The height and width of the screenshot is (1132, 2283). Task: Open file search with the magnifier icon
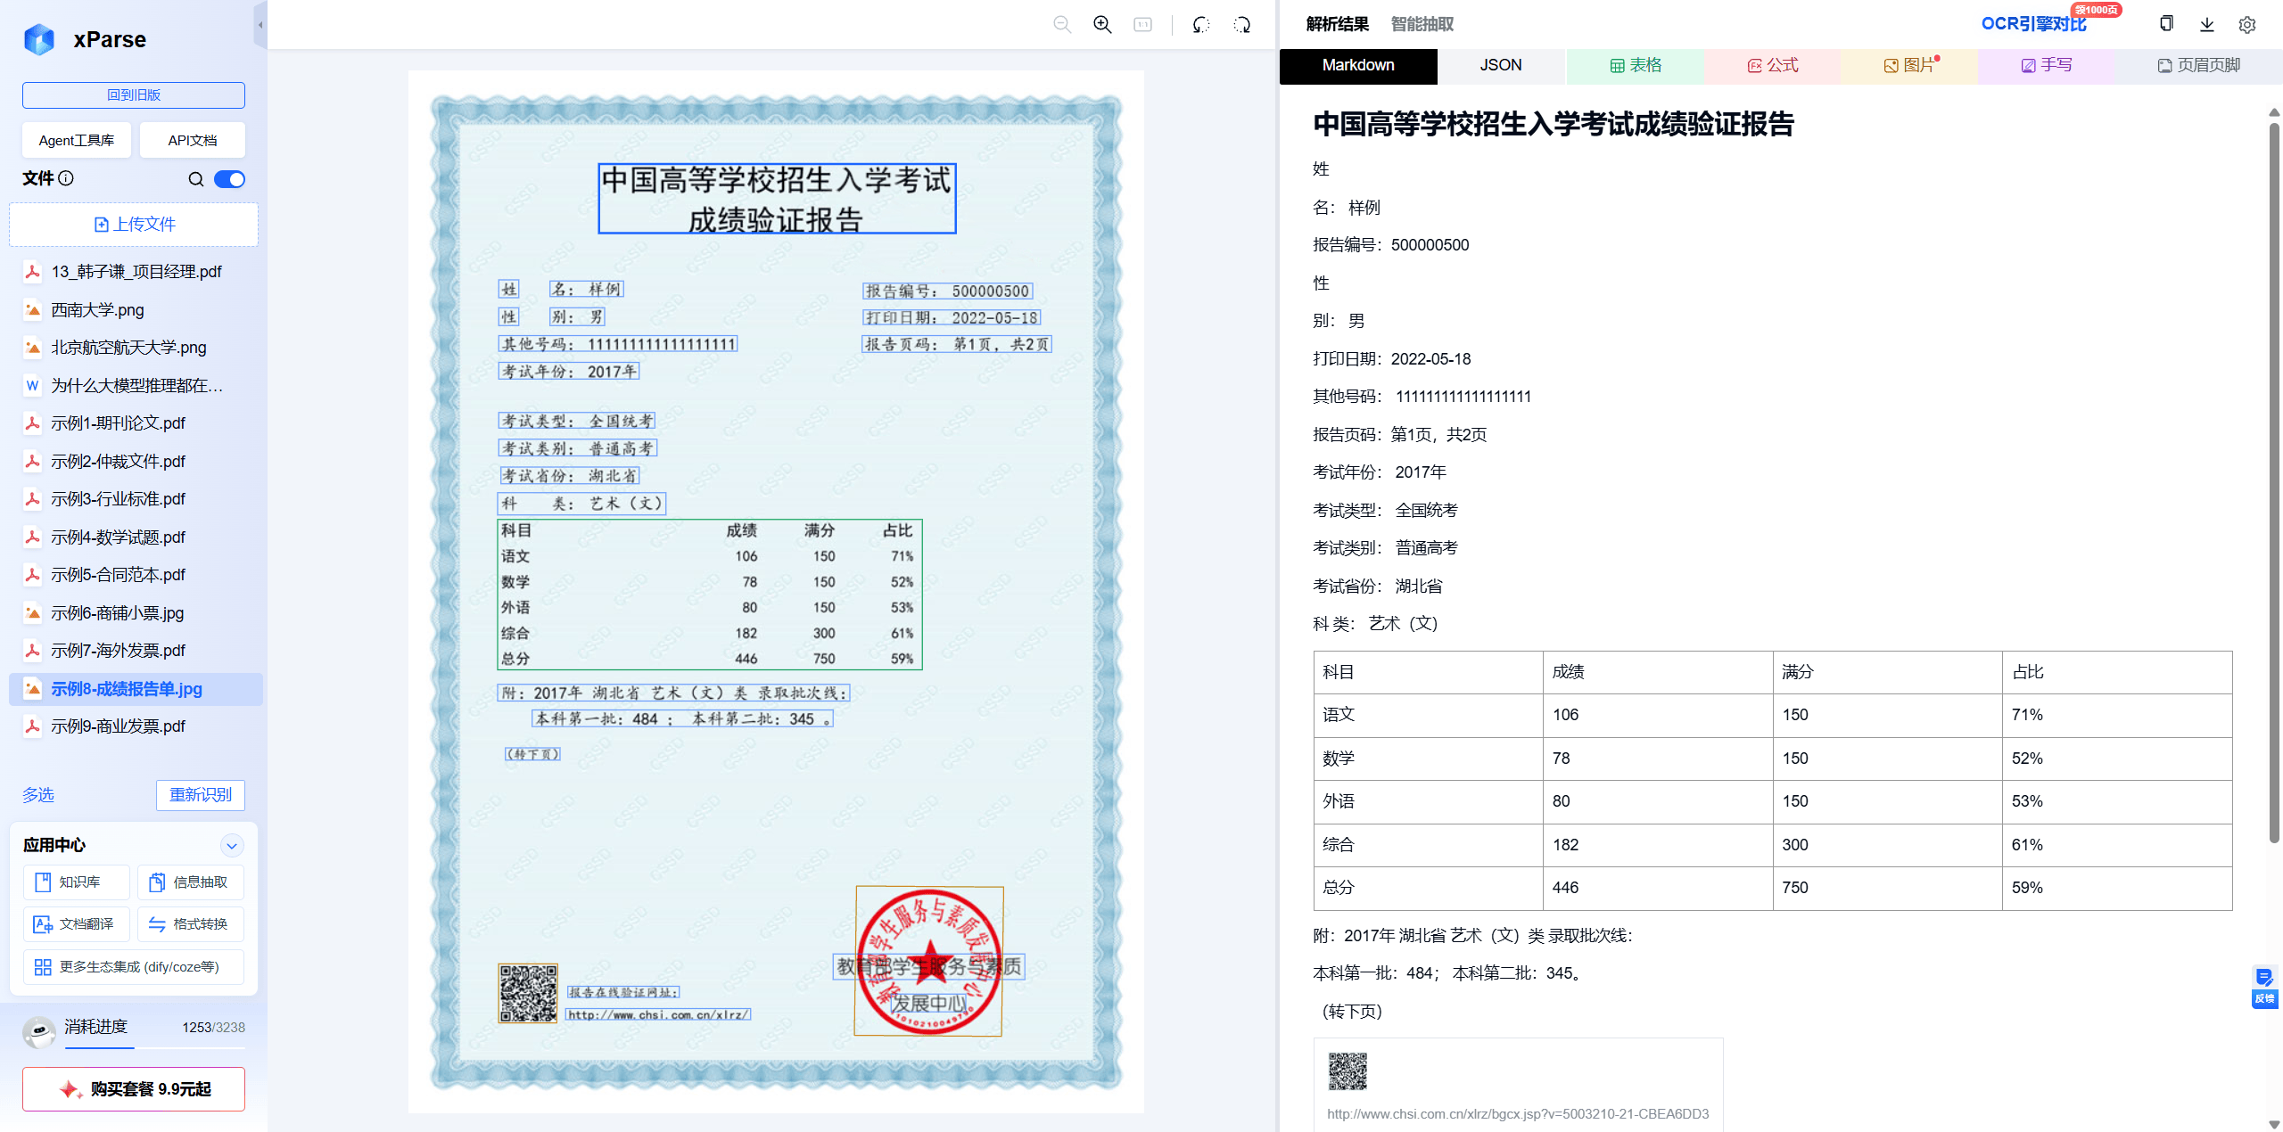click(196, 179)
